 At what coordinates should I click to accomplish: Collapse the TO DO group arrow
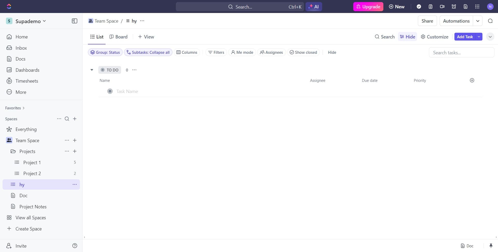(x=92, y=70)
